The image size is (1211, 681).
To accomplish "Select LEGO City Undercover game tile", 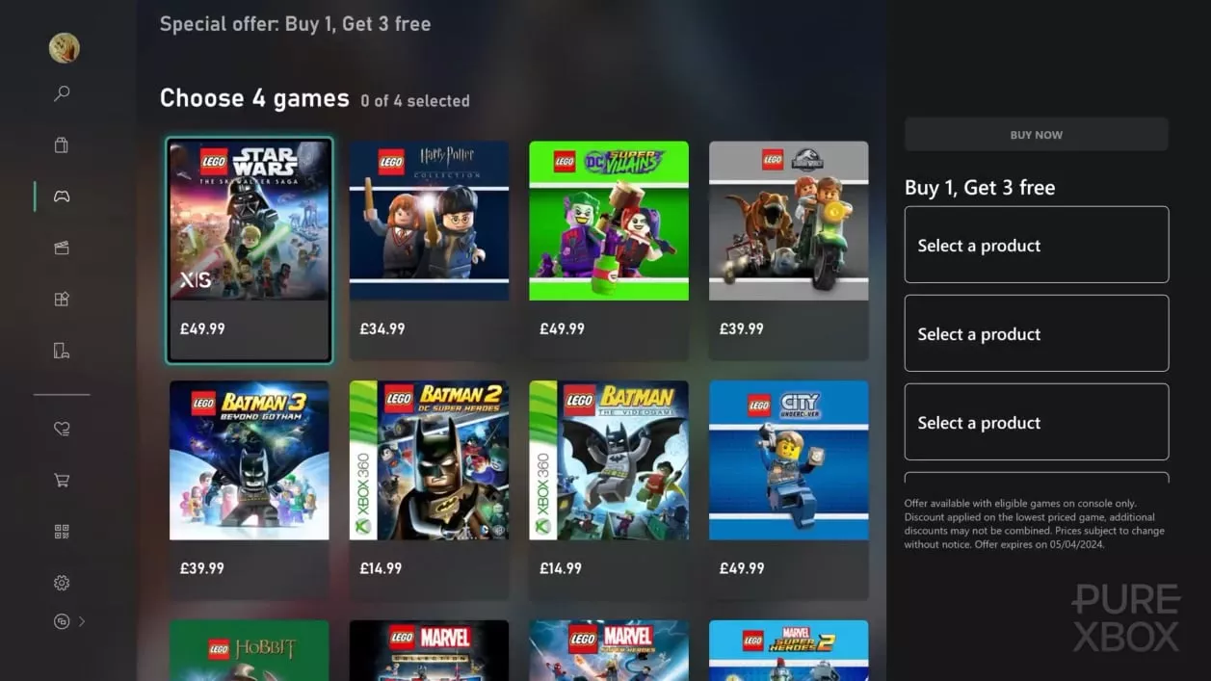I will tap(789, 490).
